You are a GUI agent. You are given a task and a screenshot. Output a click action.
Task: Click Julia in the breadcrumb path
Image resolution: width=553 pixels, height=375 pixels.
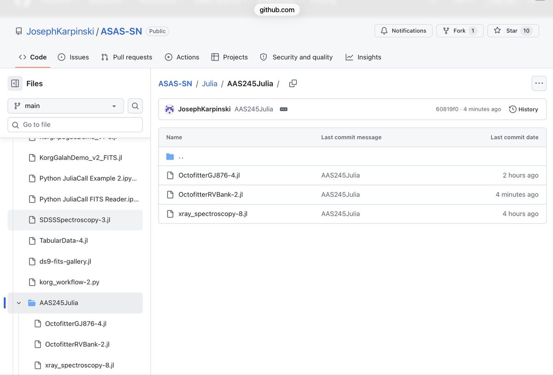click(210, 83)
